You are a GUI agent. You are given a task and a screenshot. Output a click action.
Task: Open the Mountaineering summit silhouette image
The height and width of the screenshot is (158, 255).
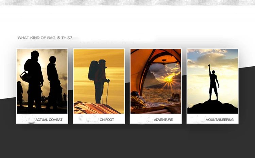tap(213, 81)
